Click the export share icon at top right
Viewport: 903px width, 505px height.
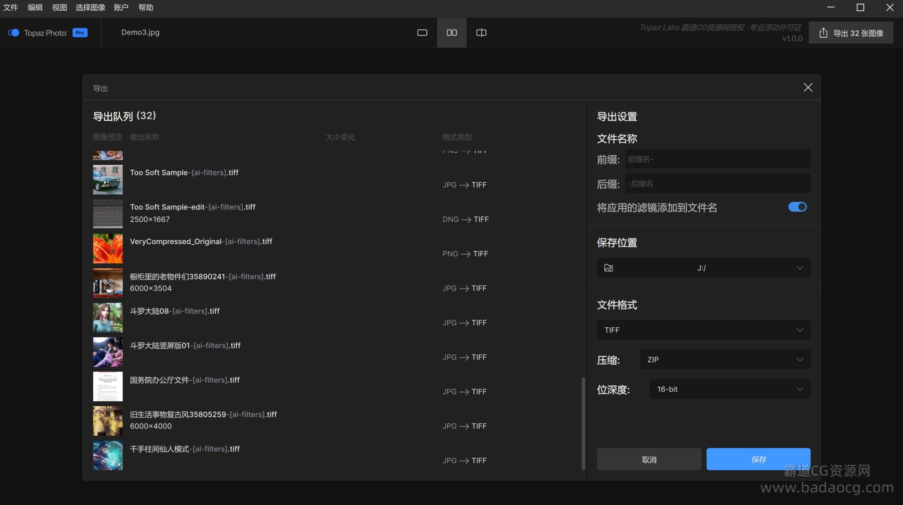click(823, 33)
